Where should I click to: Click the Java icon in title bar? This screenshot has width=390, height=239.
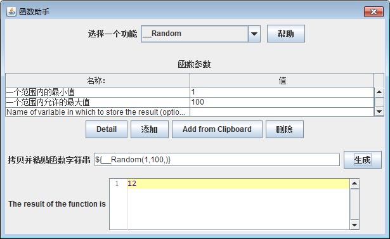click(x=11, y=11)
